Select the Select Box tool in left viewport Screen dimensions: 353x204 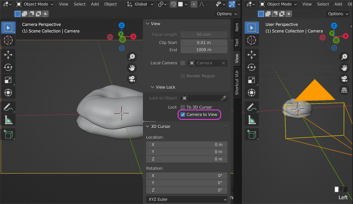[9, 27]
